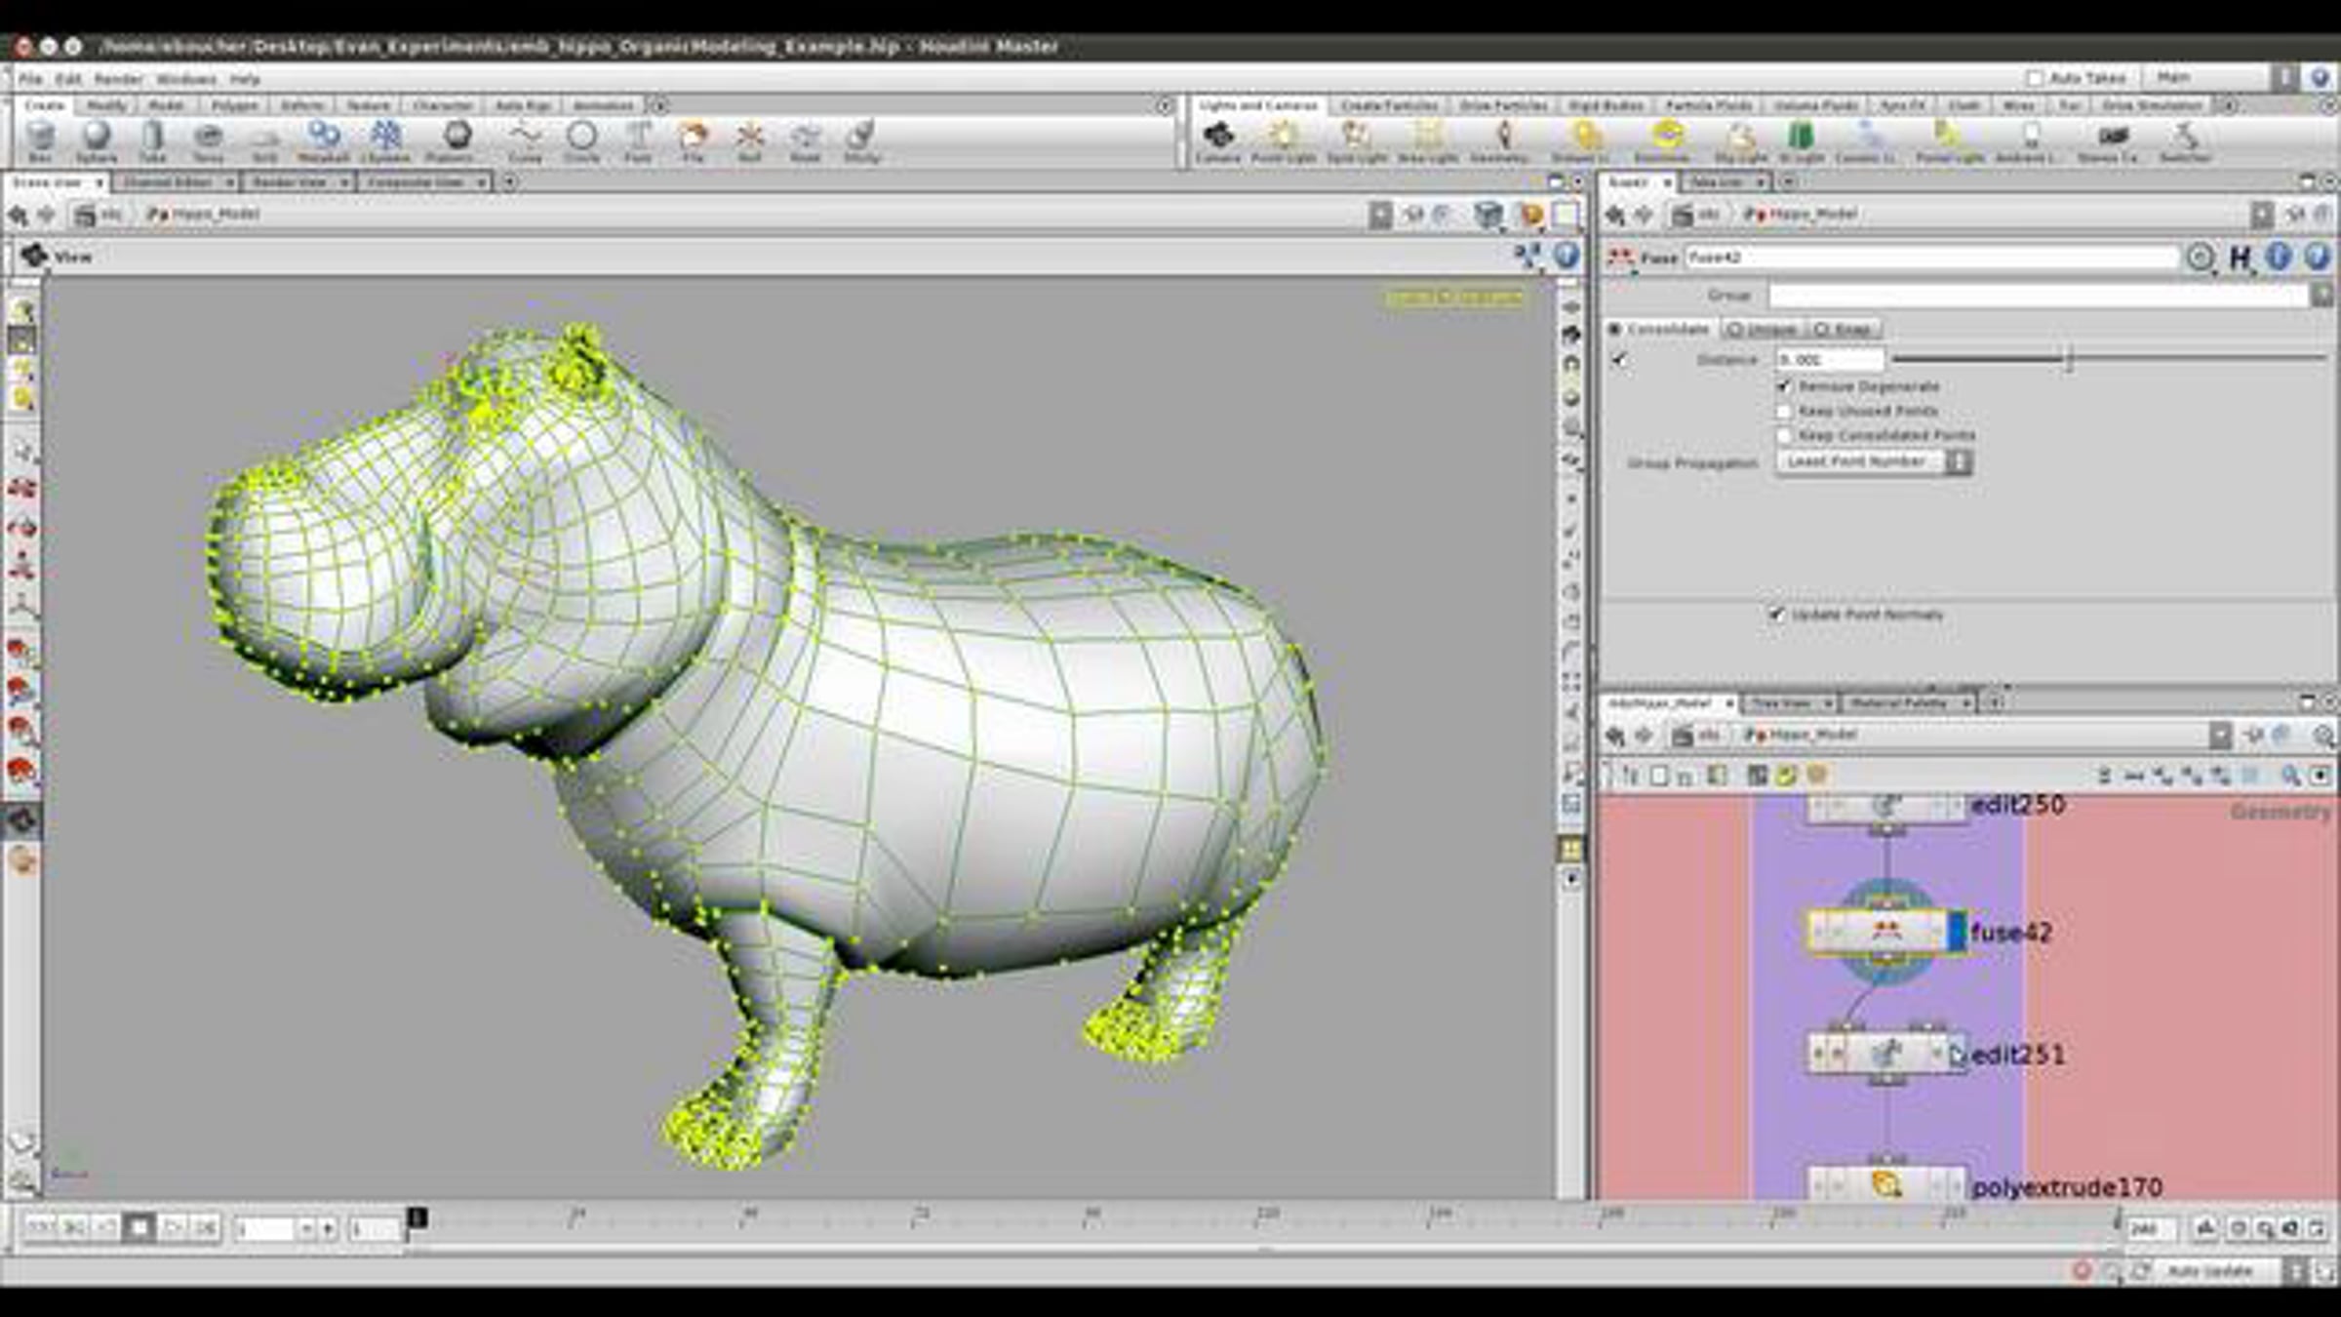The height and width of the screenshot is (1317, 2341).
Task: Add a Spot Light from the shelf
Action: pyautogui.click(x=1357, y=140)
